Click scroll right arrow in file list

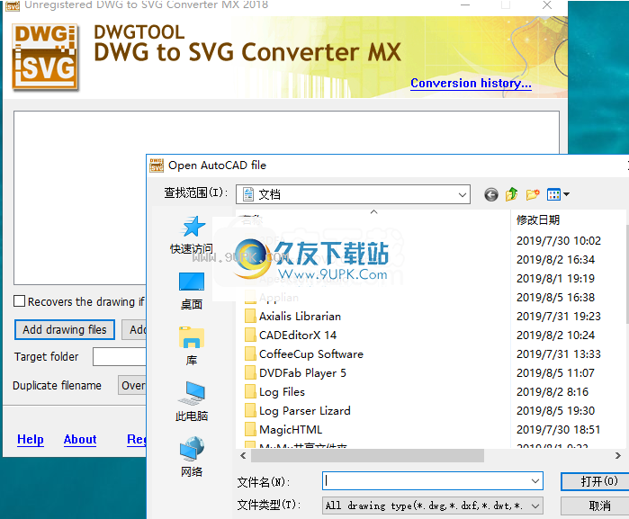618,456
